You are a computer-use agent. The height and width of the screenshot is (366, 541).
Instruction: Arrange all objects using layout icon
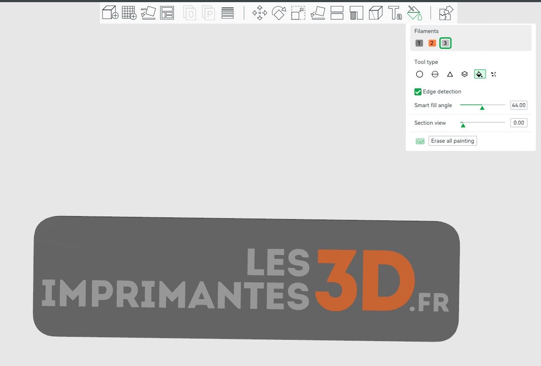pyautogui.click(x=167, y=13)
